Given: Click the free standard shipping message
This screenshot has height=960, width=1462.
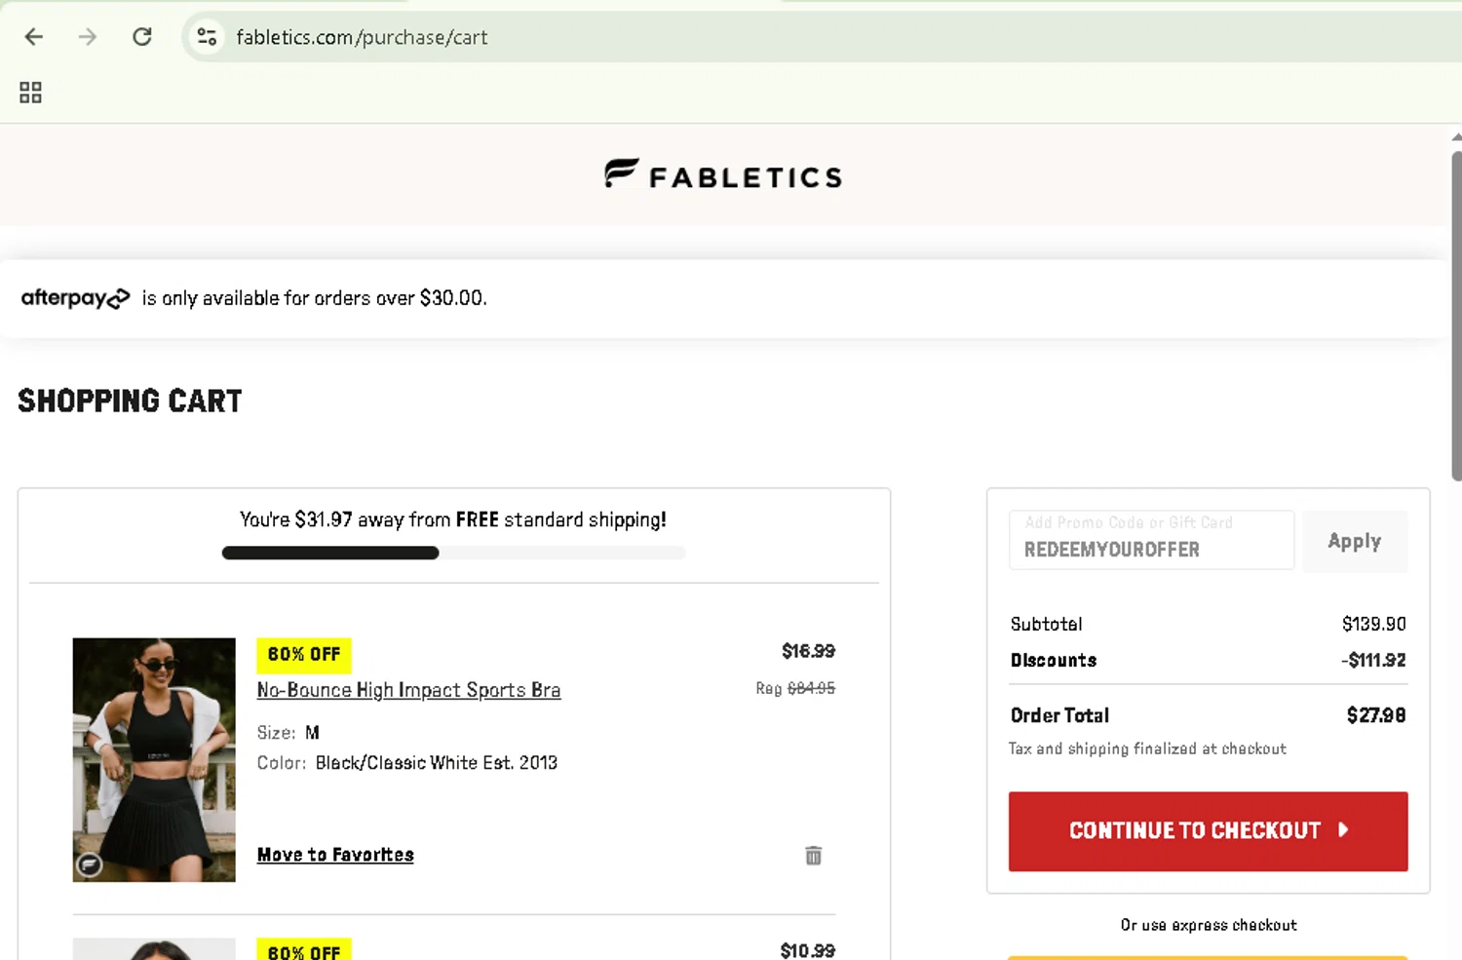Looking at the screenshot, I should (453, 519).
